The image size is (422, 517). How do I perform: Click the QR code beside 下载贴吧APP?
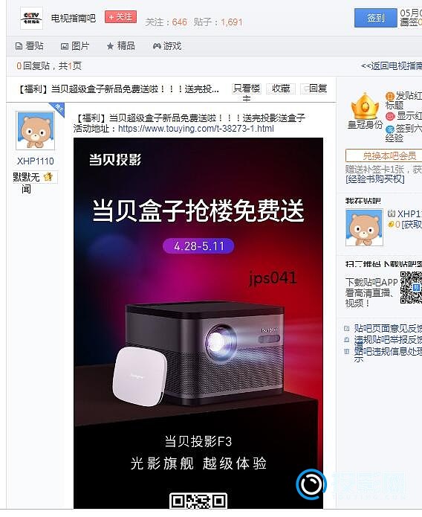point(411,288)
